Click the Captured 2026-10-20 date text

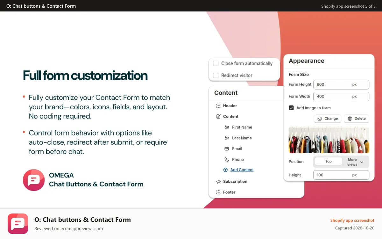[x=355, y=228]
